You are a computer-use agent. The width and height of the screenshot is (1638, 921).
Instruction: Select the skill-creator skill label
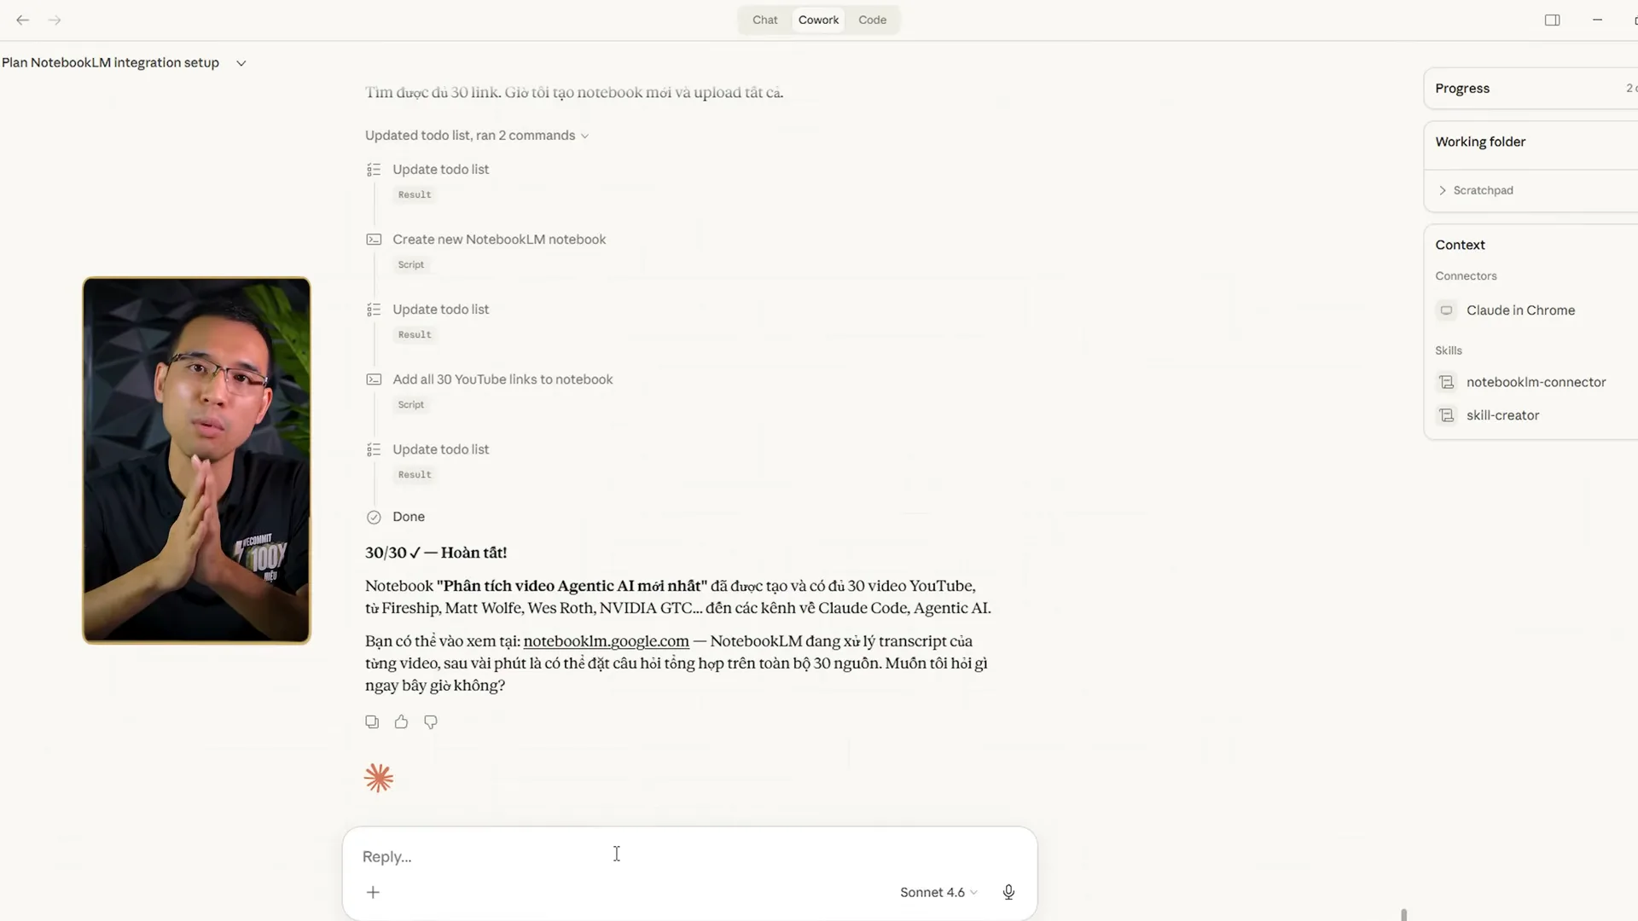[1502, 415]
